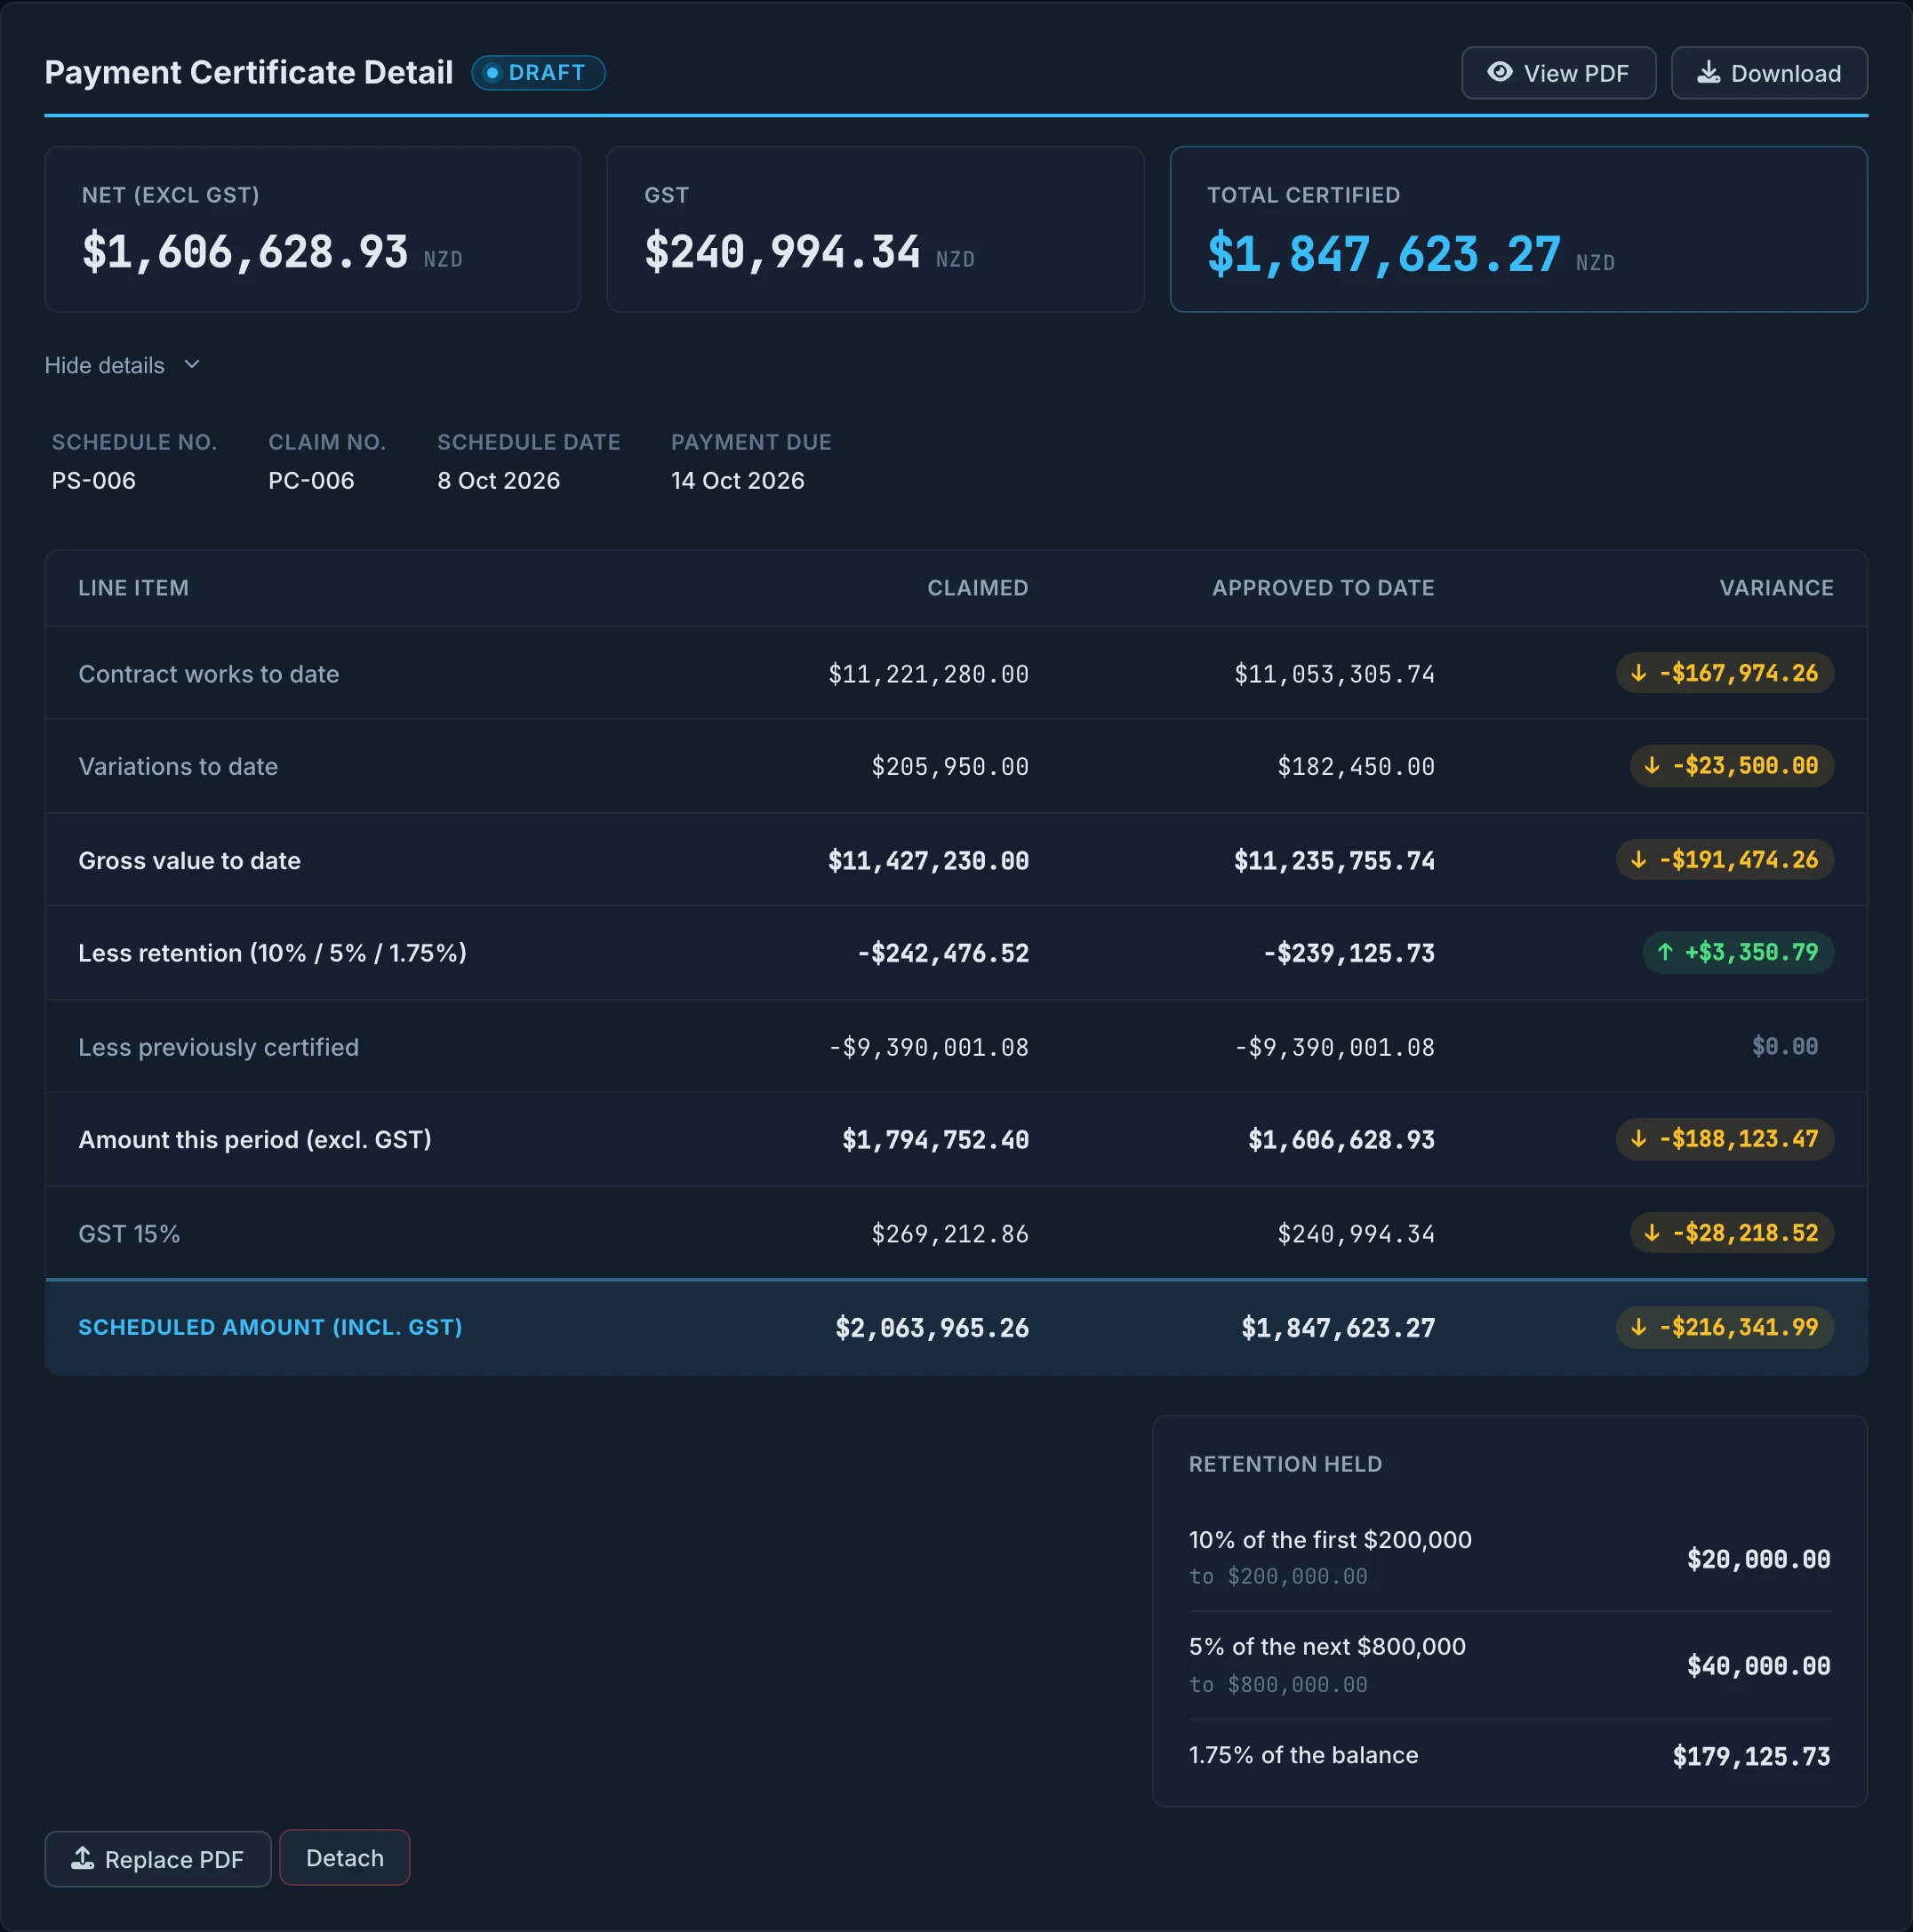Click retention amount $20,000.00
The image size is (1913, 1932).
click(x=1758, y=1559)
